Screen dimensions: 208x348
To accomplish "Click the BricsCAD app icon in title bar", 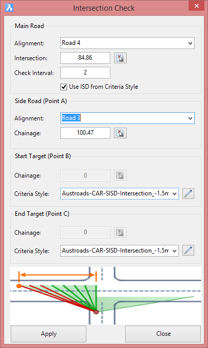I will [9, 8].
